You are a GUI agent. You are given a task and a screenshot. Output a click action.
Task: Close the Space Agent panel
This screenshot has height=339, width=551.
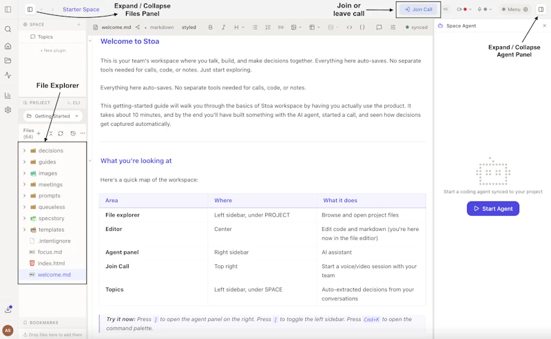544,25
